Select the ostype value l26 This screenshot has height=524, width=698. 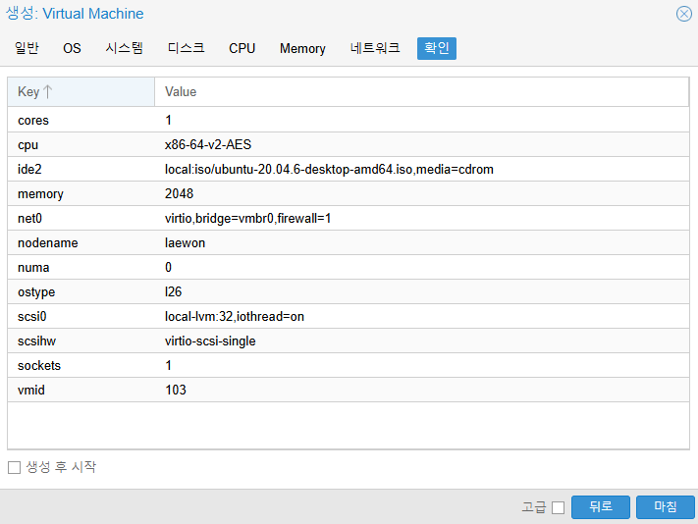173,291
